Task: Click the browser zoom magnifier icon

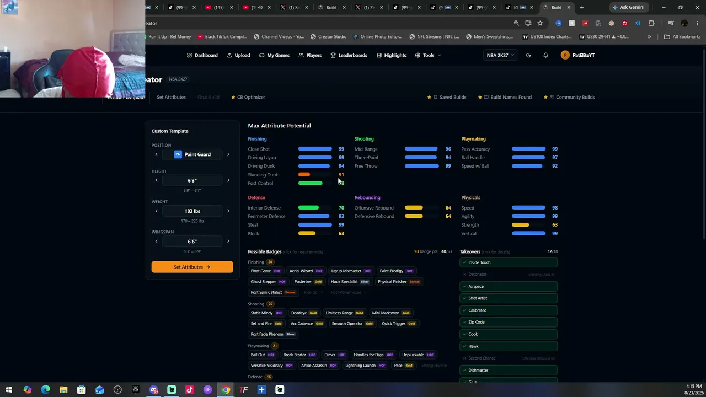Action: [x=516, y=23]
